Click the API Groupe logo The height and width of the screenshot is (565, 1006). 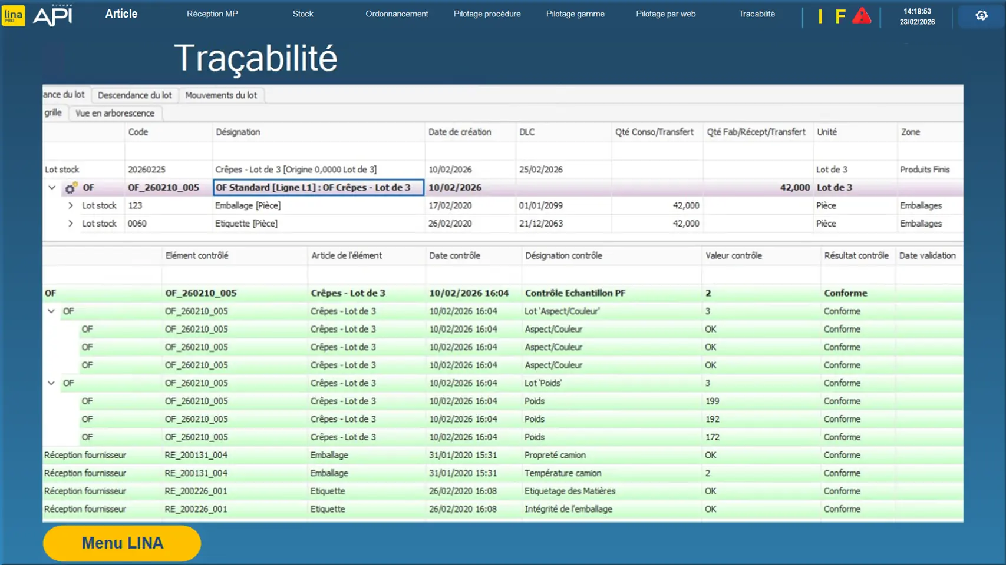coord(53,15)
